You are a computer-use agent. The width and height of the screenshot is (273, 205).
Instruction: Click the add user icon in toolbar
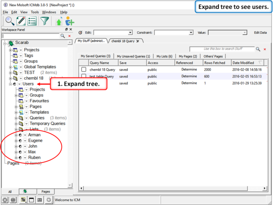69,22
